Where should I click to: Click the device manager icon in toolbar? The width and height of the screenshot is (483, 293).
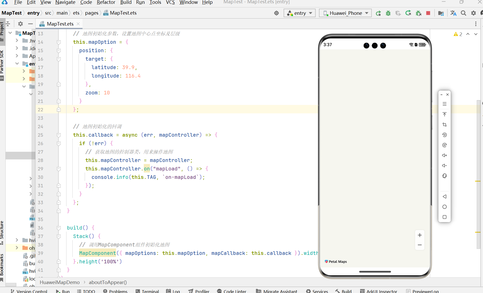point(441,13)
